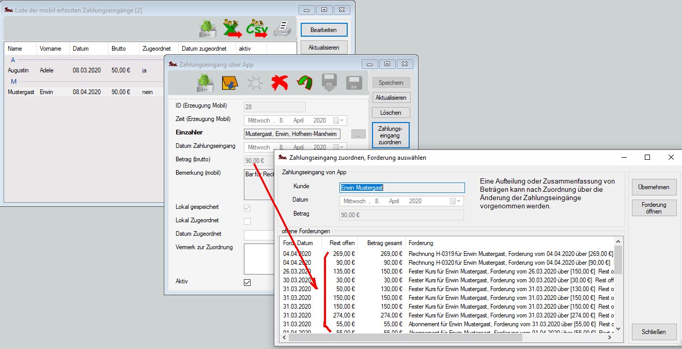Click the Android icon in Zahlungseingang über App toolbar
The image size is (682, 349).
point(205,83)
